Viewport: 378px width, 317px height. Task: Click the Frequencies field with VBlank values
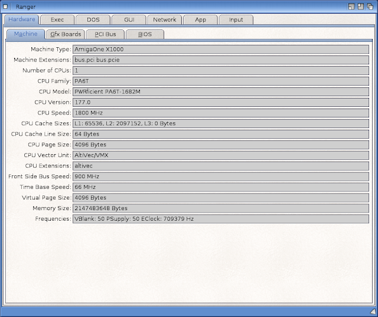pyautogui.click(x=221, y=219)
